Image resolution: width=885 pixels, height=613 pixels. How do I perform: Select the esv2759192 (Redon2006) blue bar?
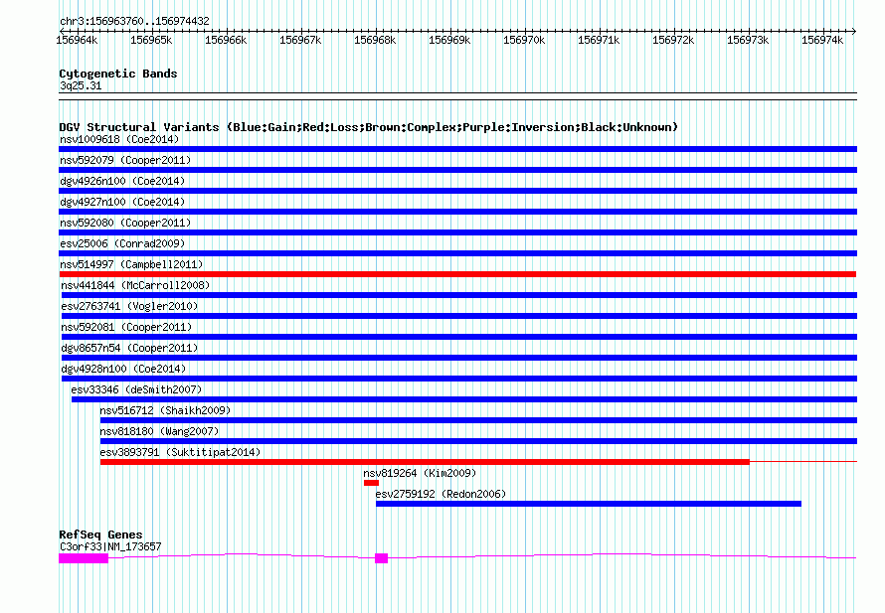[x=587, y=504]
